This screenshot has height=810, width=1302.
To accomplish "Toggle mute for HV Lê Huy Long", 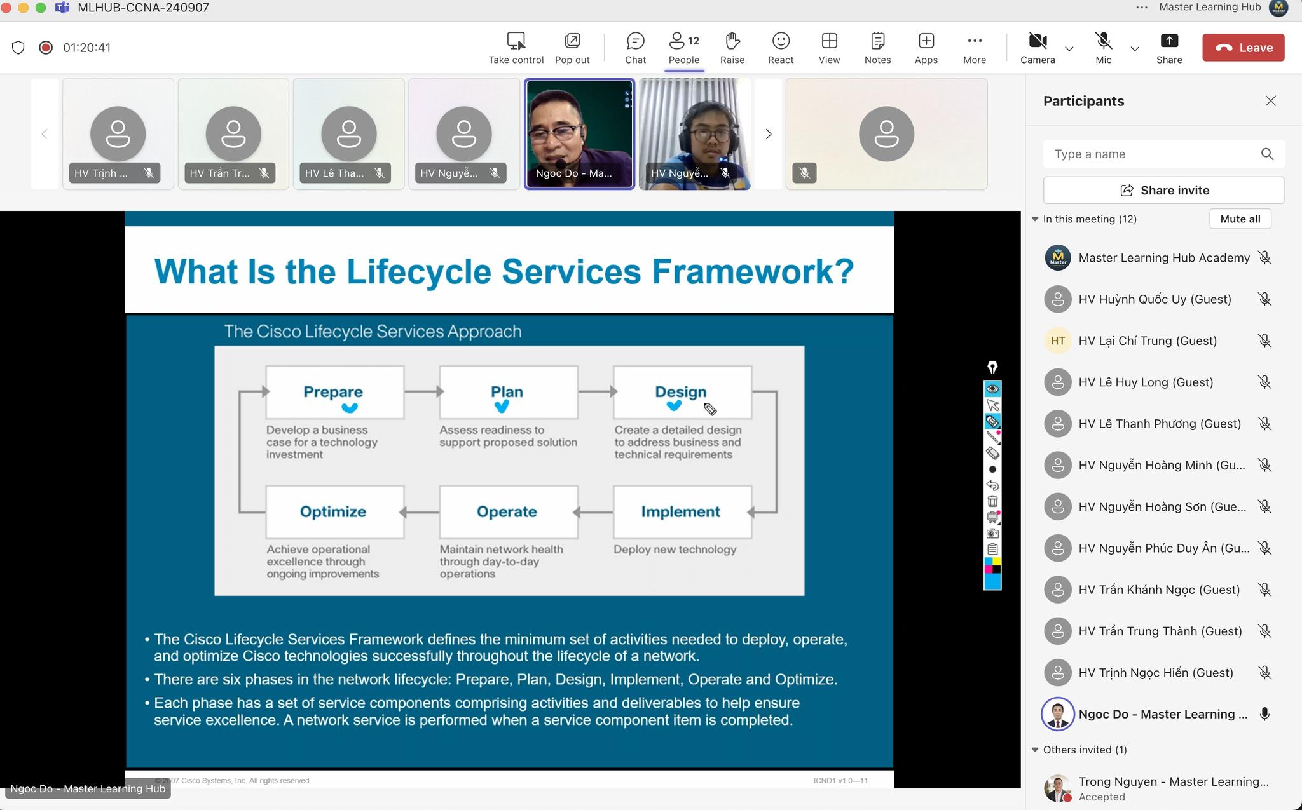I will [x=1265, y=382].
